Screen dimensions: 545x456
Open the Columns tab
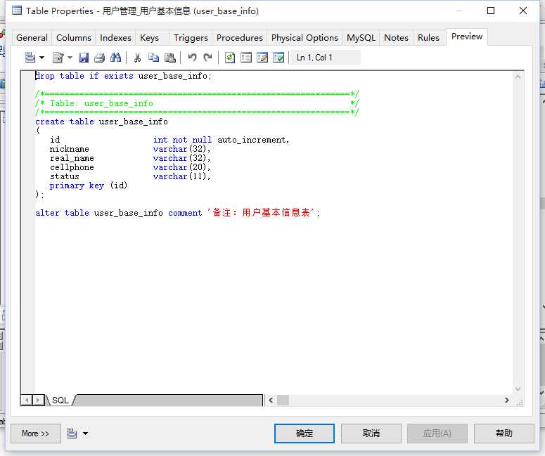[74, 37]
